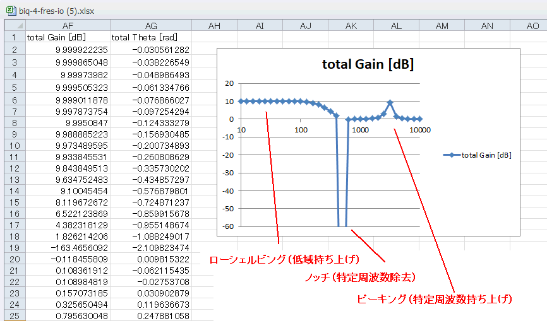This screenshot has height=321, width=547.
Task: Click cell containing -0.048986493
Action: 151,75
